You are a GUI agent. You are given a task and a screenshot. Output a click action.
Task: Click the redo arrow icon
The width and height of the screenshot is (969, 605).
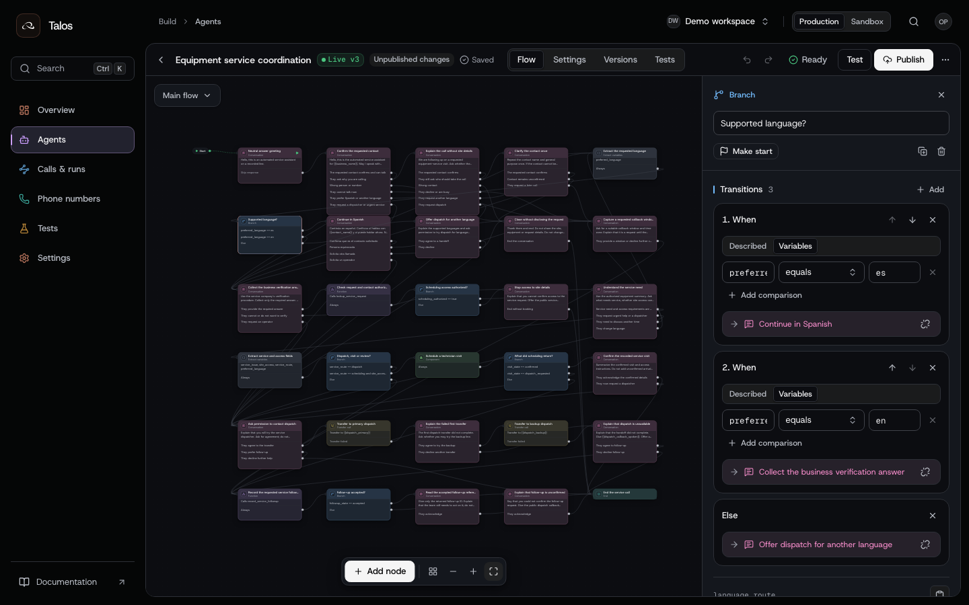pyautogui.click(x=768, y=60)
